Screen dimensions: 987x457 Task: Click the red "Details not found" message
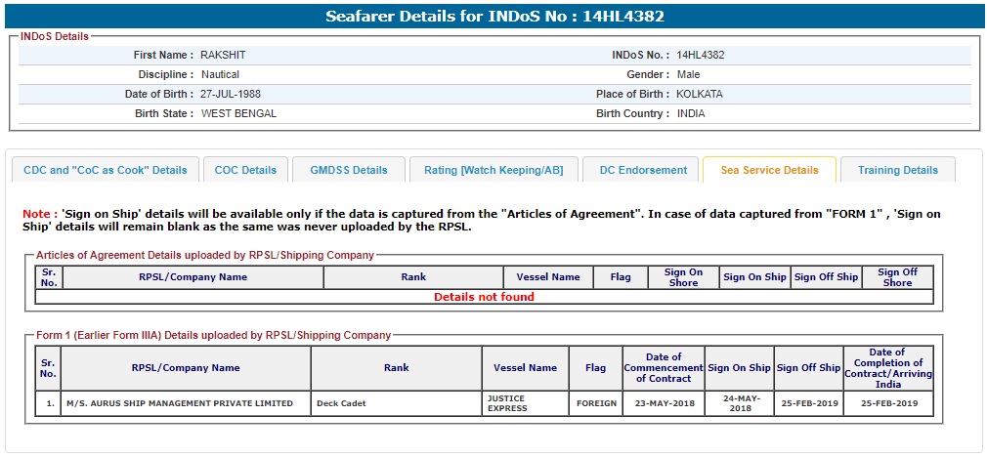pyautogui.click(x=484, y=297)
